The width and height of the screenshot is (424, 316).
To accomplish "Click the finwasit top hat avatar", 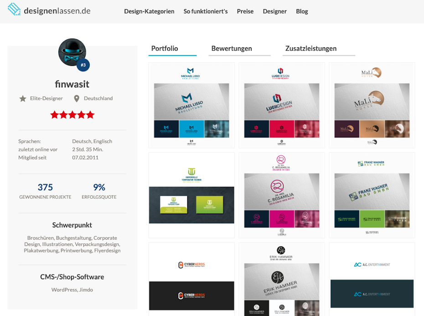I will [x=72, y=52].
